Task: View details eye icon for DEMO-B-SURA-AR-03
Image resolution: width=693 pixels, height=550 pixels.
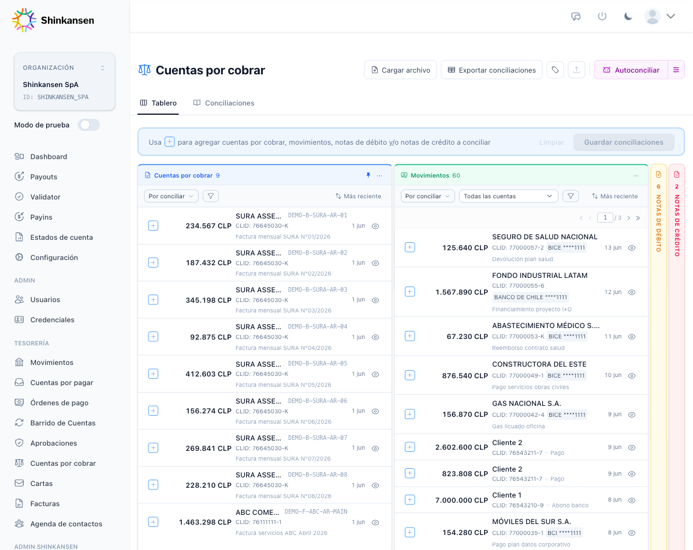Action: [375, 300]
